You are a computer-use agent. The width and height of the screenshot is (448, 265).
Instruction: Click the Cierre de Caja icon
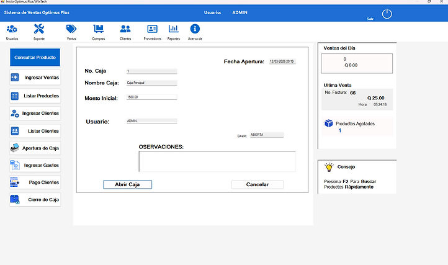[x=15, y=200]
